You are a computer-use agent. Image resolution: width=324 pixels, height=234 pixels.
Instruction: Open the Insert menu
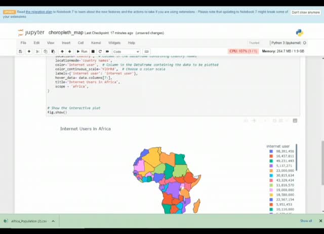click(66, 43)
